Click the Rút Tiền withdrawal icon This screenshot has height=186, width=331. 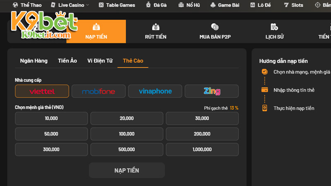tap(156, 27)
